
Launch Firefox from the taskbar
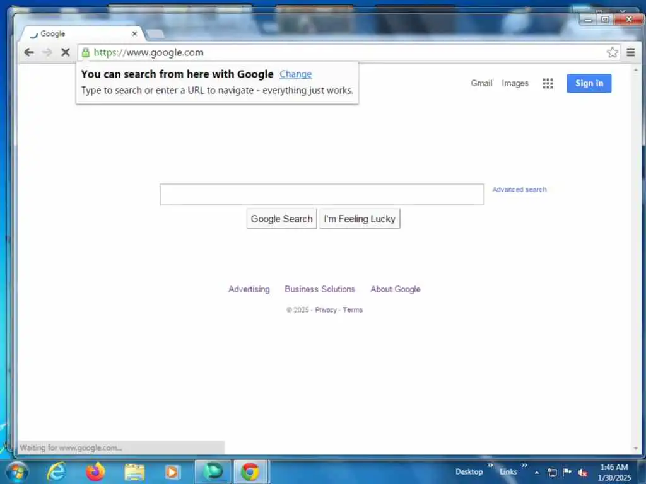[95, 471]
